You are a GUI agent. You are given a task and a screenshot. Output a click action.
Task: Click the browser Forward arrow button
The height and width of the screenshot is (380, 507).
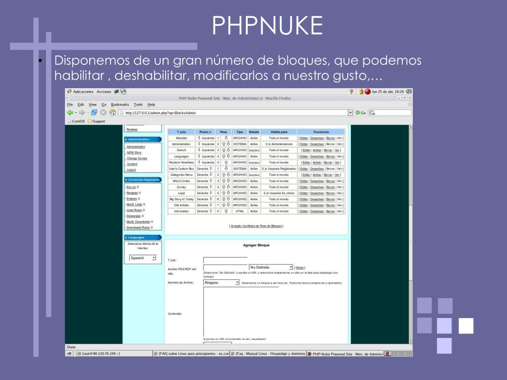(x=82, y=112)
